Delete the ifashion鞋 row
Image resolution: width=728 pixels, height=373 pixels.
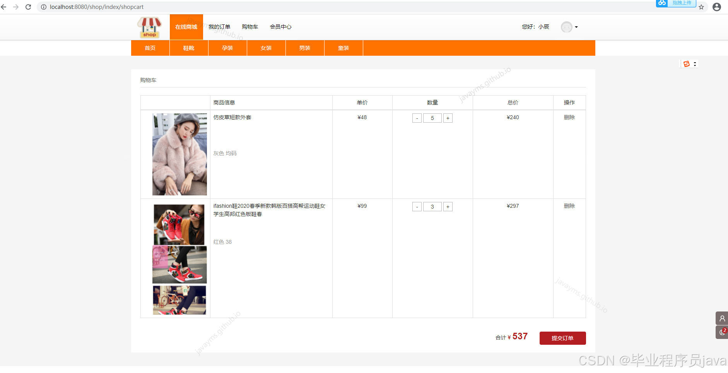[569, 206]
